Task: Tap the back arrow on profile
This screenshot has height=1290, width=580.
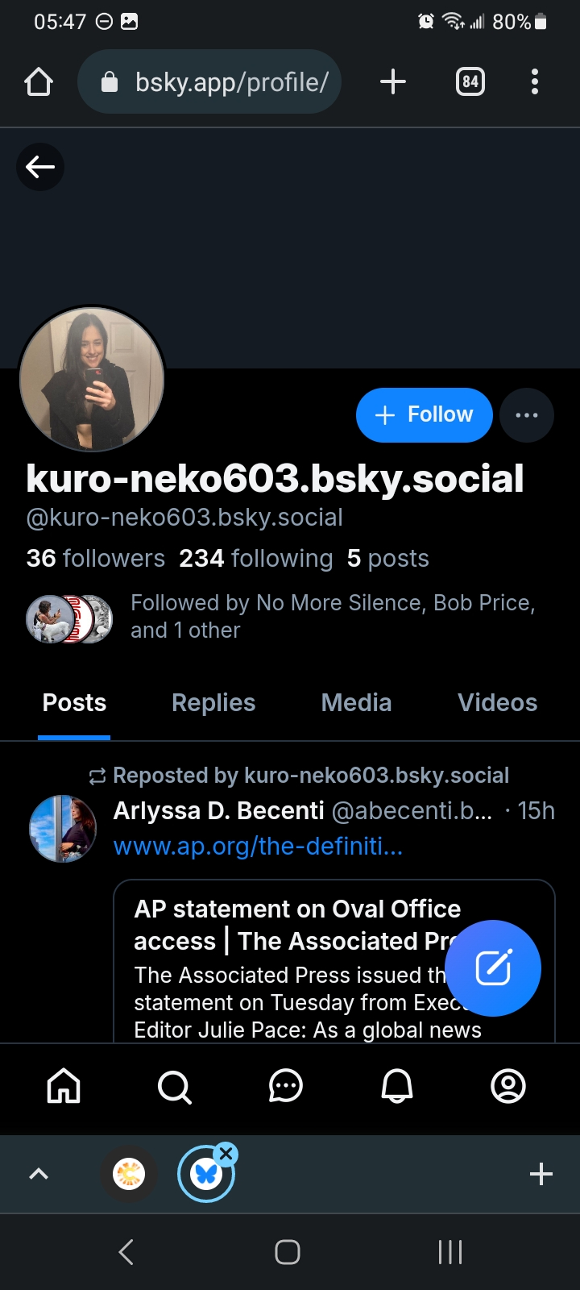Action: coord(40,167)
